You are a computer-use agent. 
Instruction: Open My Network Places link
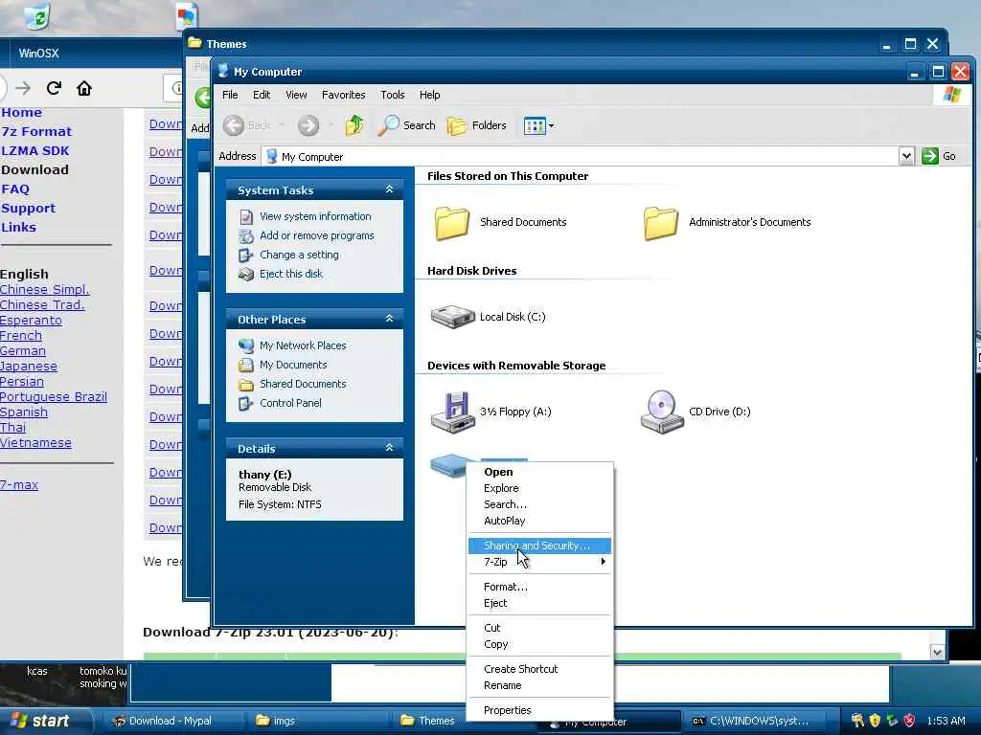point(303,345)
